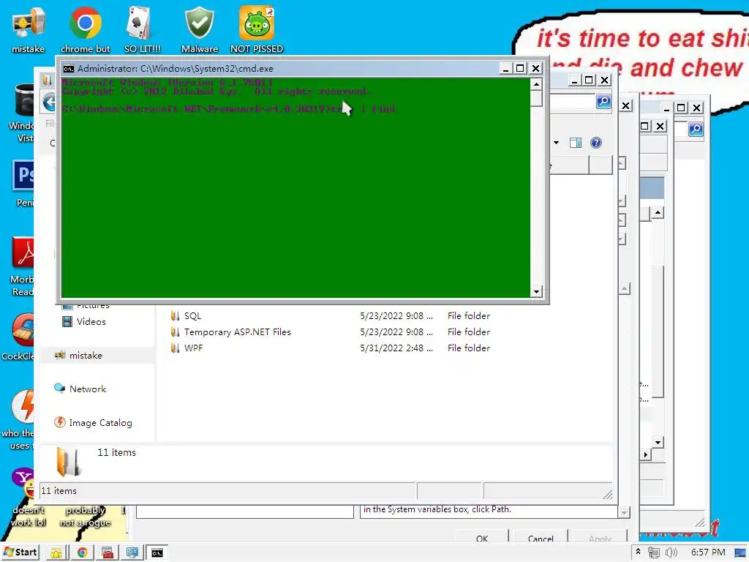Open the 'Malware' green shield desktop icon

tap(200, 29)
